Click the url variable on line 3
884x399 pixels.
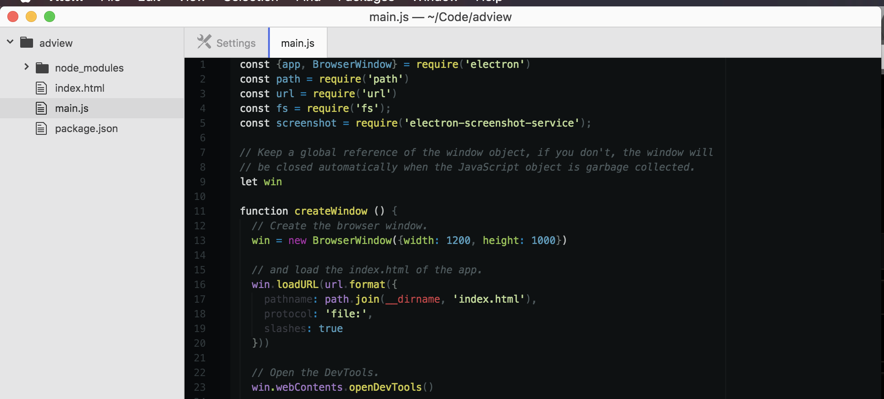[x=285, y=94]
